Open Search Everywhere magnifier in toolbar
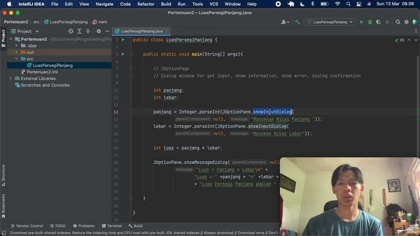Screen dimensions: 420x236 pyautogui.click(x=398, y=22)
